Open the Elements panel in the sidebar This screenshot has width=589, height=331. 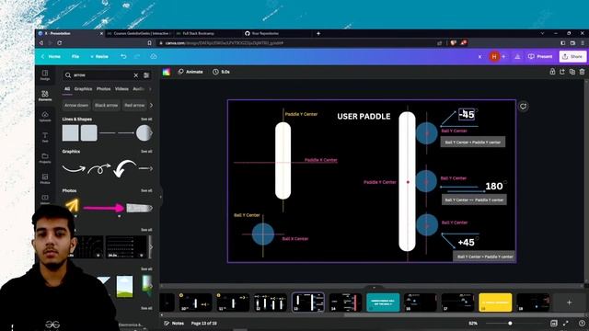tap(45, 96)
